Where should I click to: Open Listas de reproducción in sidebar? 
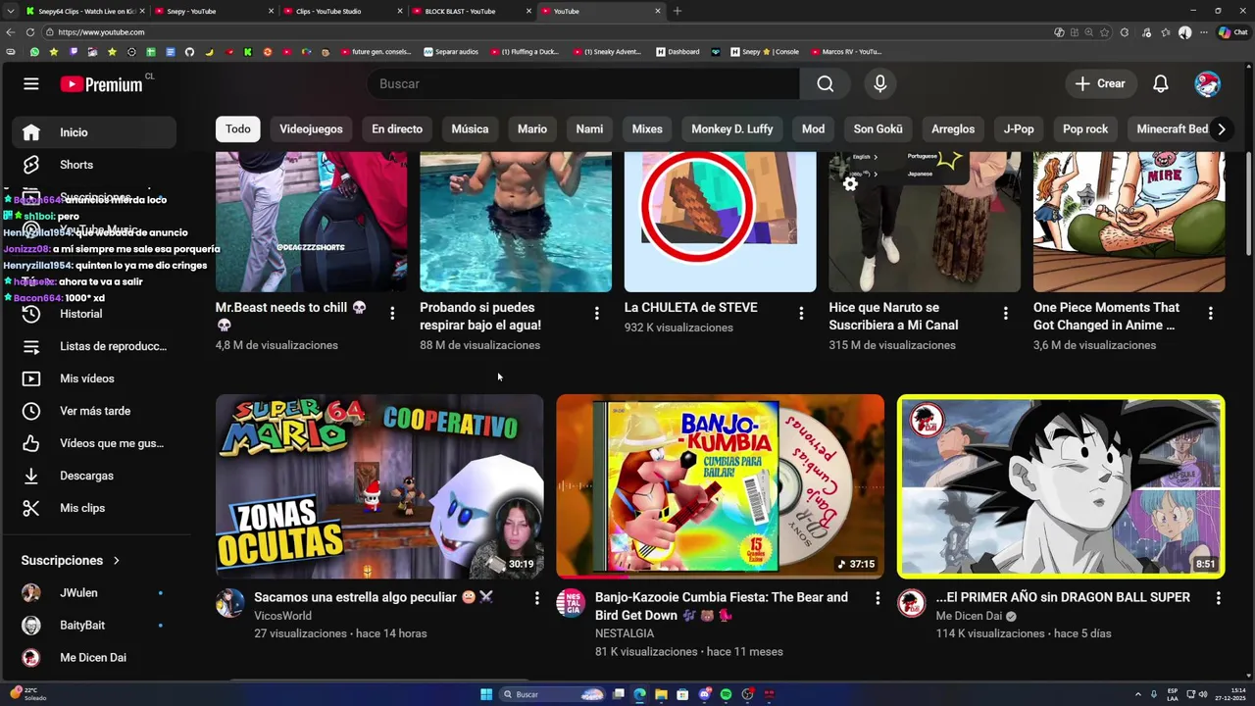[x=94, y=346]
